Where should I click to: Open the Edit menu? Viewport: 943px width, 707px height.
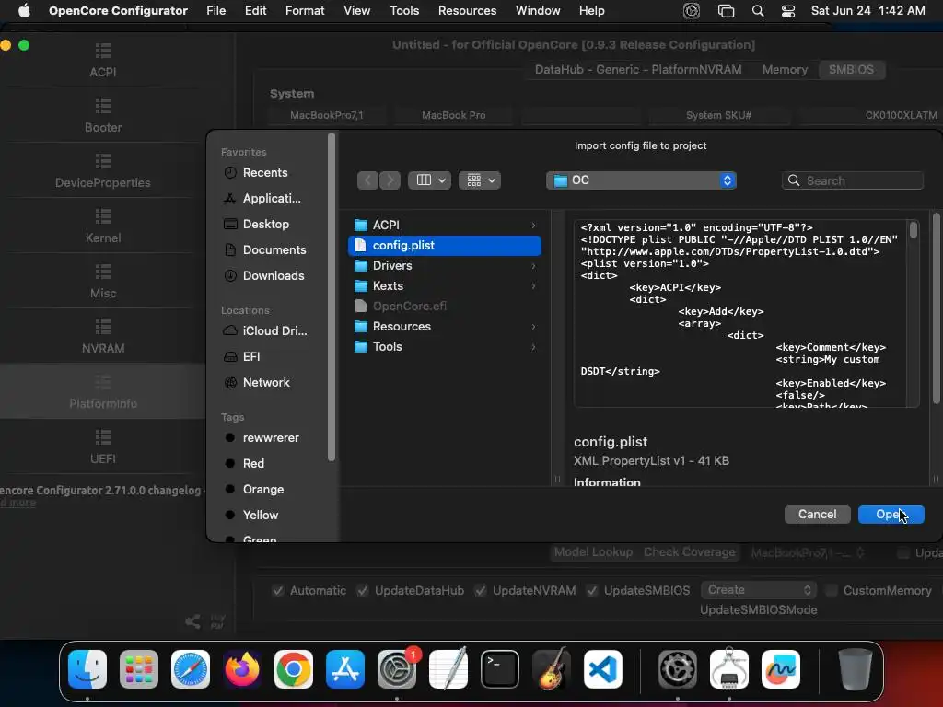pos(256,11)
